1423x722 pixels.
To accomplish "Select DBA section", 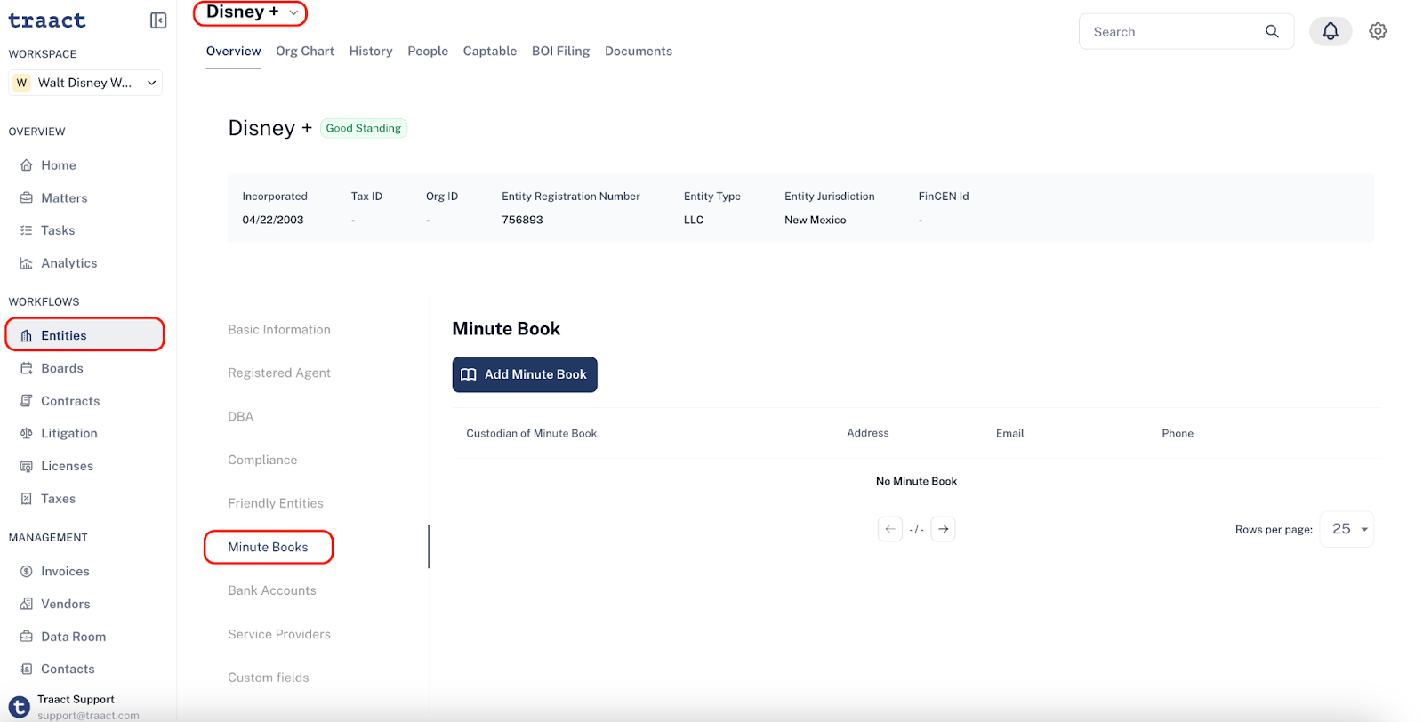I will tap(241, 417).
